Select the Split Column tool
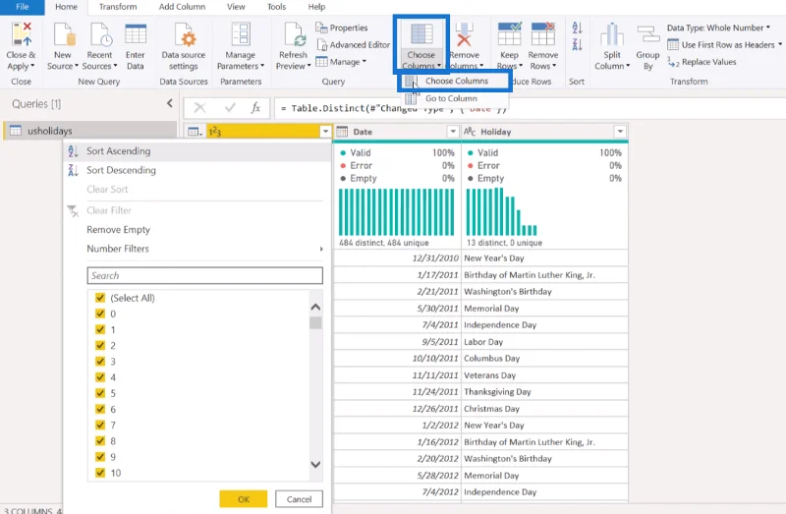This screenshot has width=786, height=514. [x=611, y=46]
